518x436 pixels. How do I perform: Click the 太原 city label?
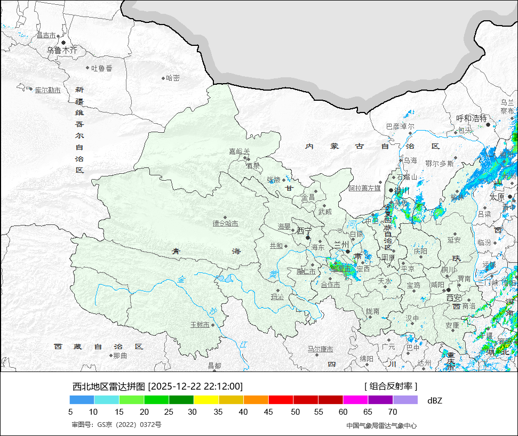pyautogui.click(x=497, y=197)
